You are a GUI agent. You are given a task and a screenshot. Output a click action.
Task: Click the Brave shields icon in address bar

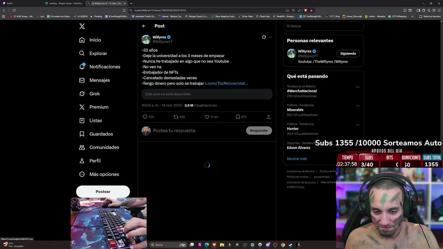tap(306, 10)
